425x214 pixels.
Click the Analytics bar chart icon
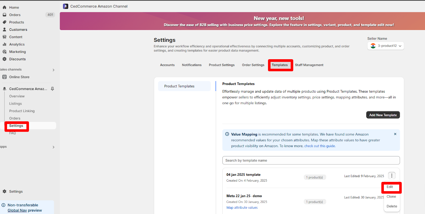click(x=5, y=44)
